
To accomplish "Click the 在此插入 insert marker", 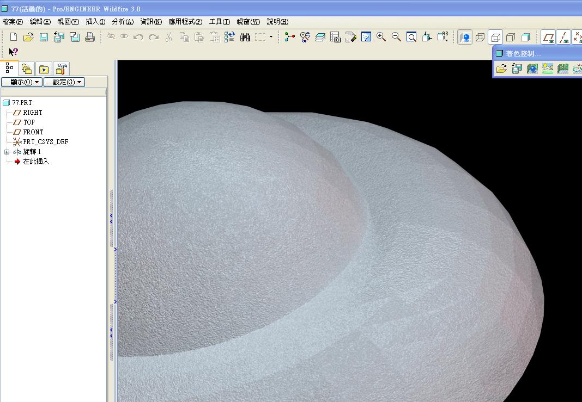I will [36, 162].
